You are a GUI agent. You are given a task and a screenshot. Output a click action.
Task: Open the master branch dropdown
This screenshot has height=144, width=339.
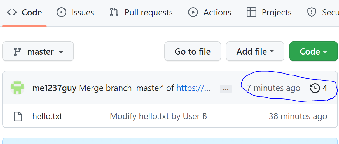(38, 51)
